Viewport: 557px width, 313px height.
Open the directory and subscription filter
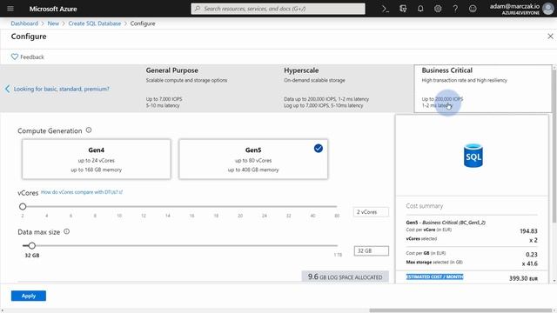pos(403,9)
